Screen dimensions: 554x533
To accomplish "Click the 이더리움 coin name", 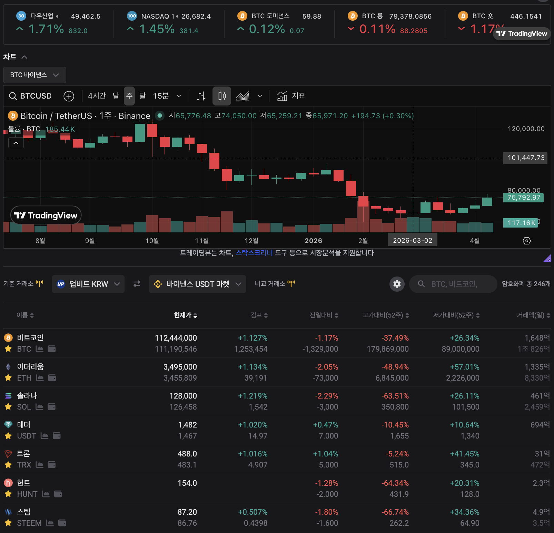I will click(x=30, y=367).
